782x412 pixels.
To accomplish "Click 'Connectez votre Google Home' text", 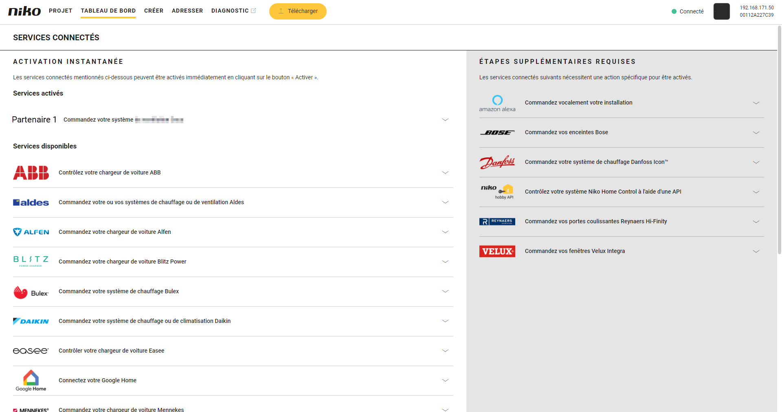I will [x=97, y=380].
